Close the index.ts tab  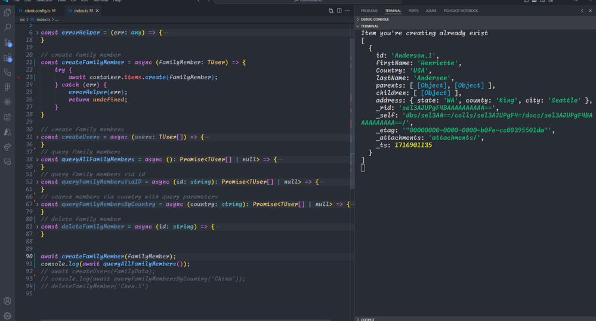97,11
